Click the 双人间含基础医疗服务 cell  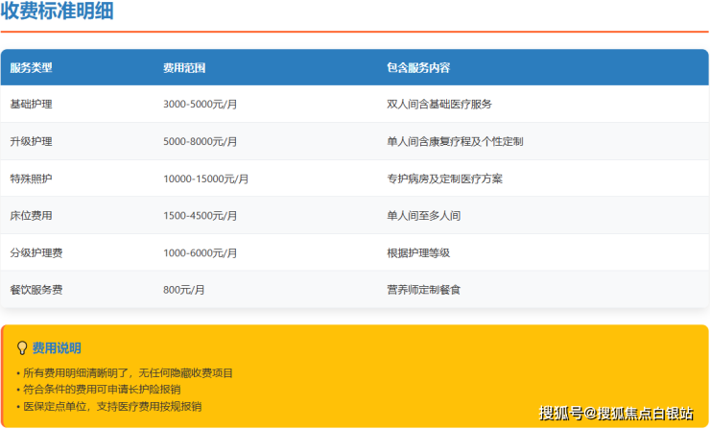click(439, 105)
